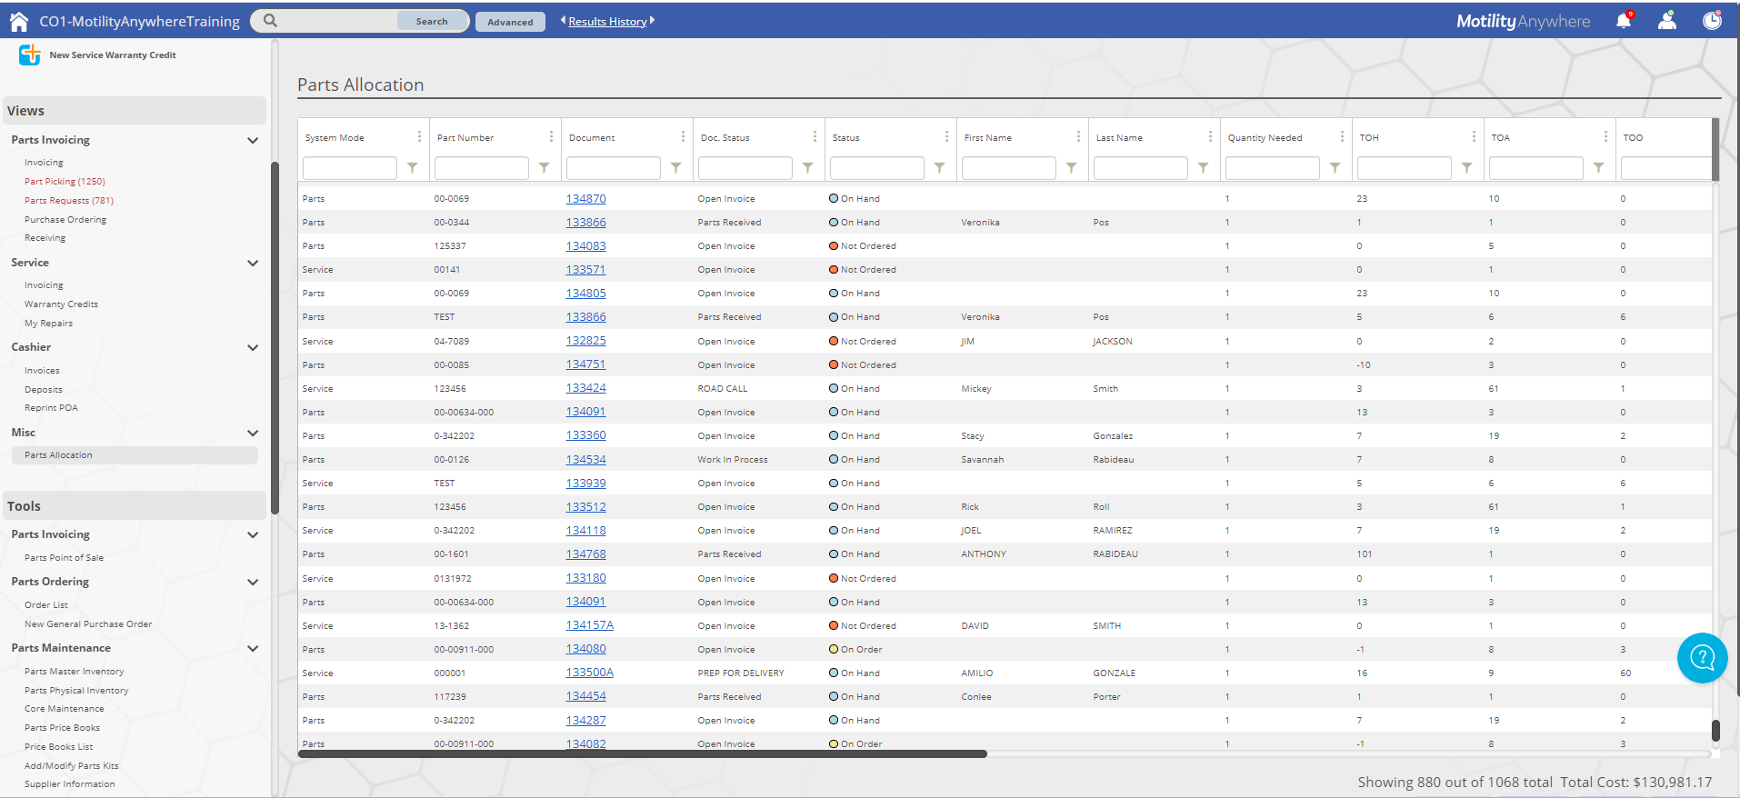Click the Last Name filter funnel
The height and width of the screenshot is (798, 1740).
coord(1204,168)
